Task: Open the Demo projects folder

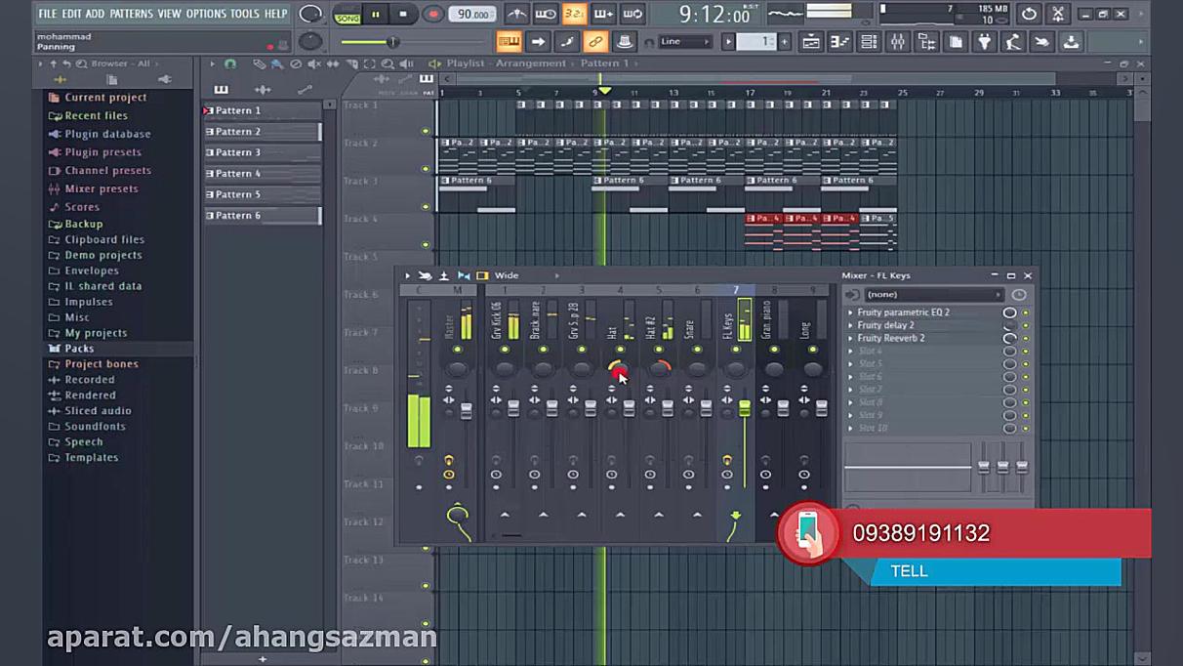Action: [102, 256]
